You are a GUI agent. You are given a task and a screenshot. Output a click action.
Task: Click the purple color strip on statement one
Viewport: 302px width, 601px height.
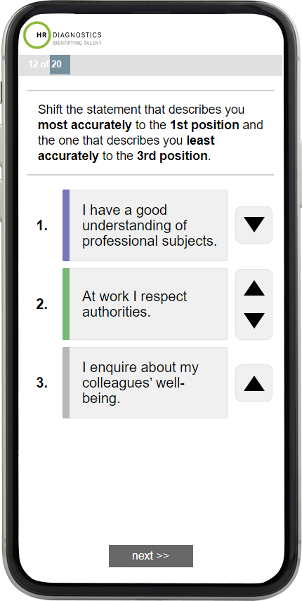(x=66, y=225)
